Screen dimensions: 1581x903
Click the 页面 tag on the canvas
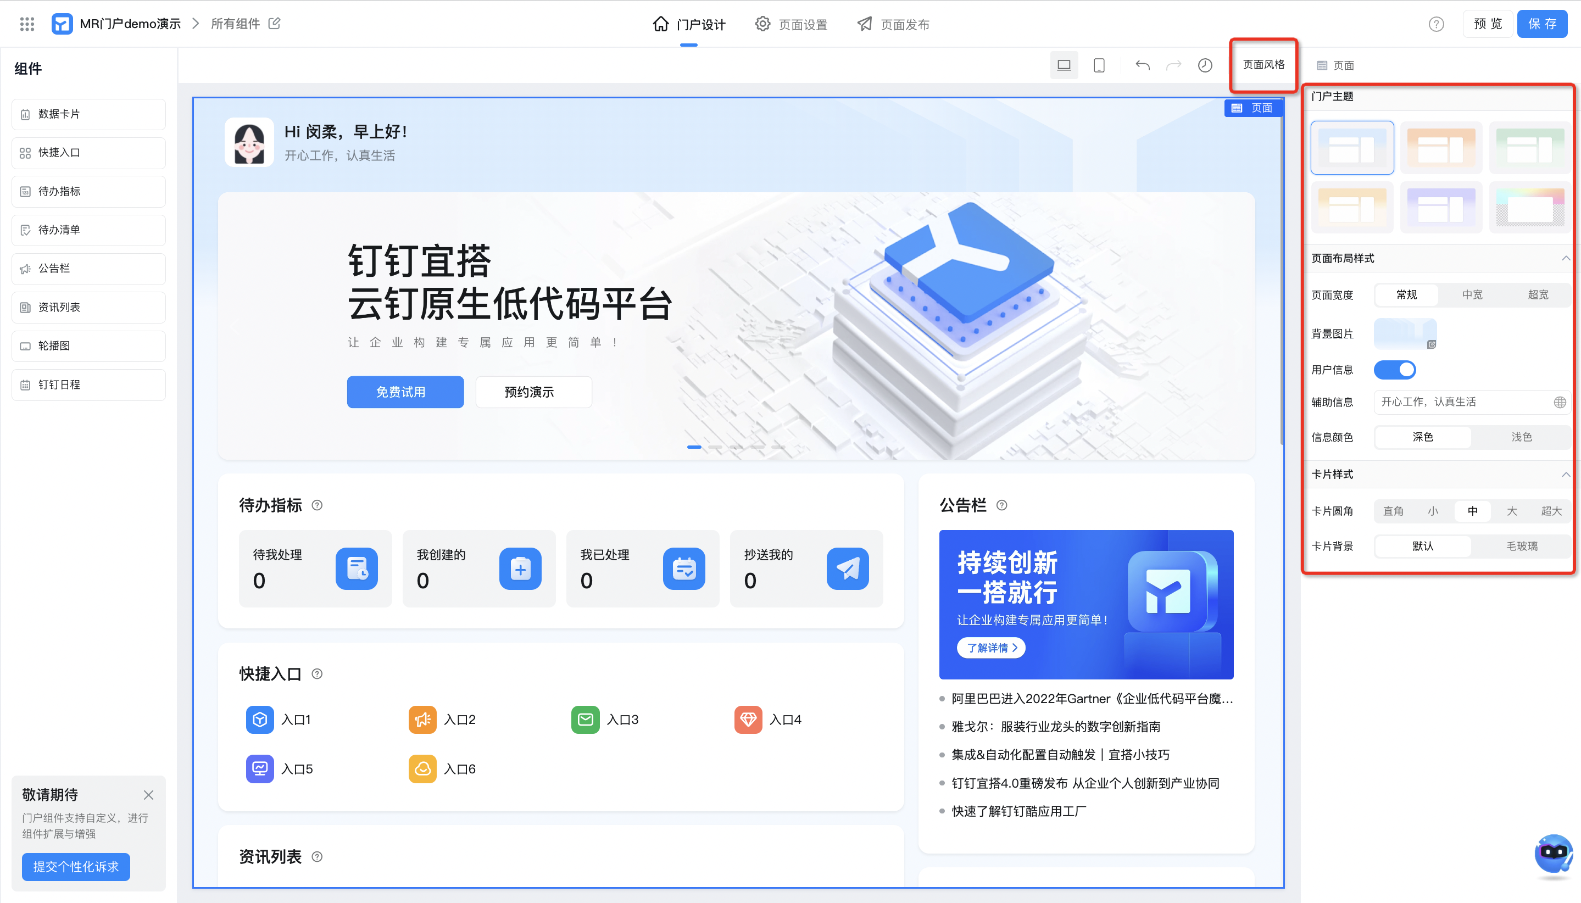(1253, 108)
